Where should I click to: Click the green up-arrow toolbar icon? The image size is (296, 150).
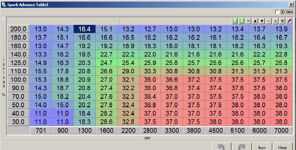(235, 21)
